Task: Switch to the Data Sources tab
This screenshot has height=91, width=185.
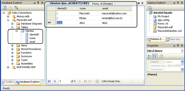Action: (174, 40)
